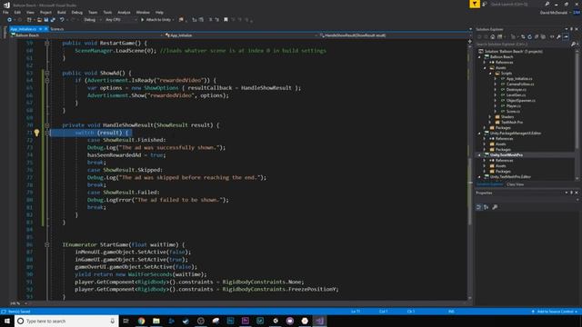Screen dimensions: 582x327
Task: Expand the Shaders folder node
Action: coord(490,117)
